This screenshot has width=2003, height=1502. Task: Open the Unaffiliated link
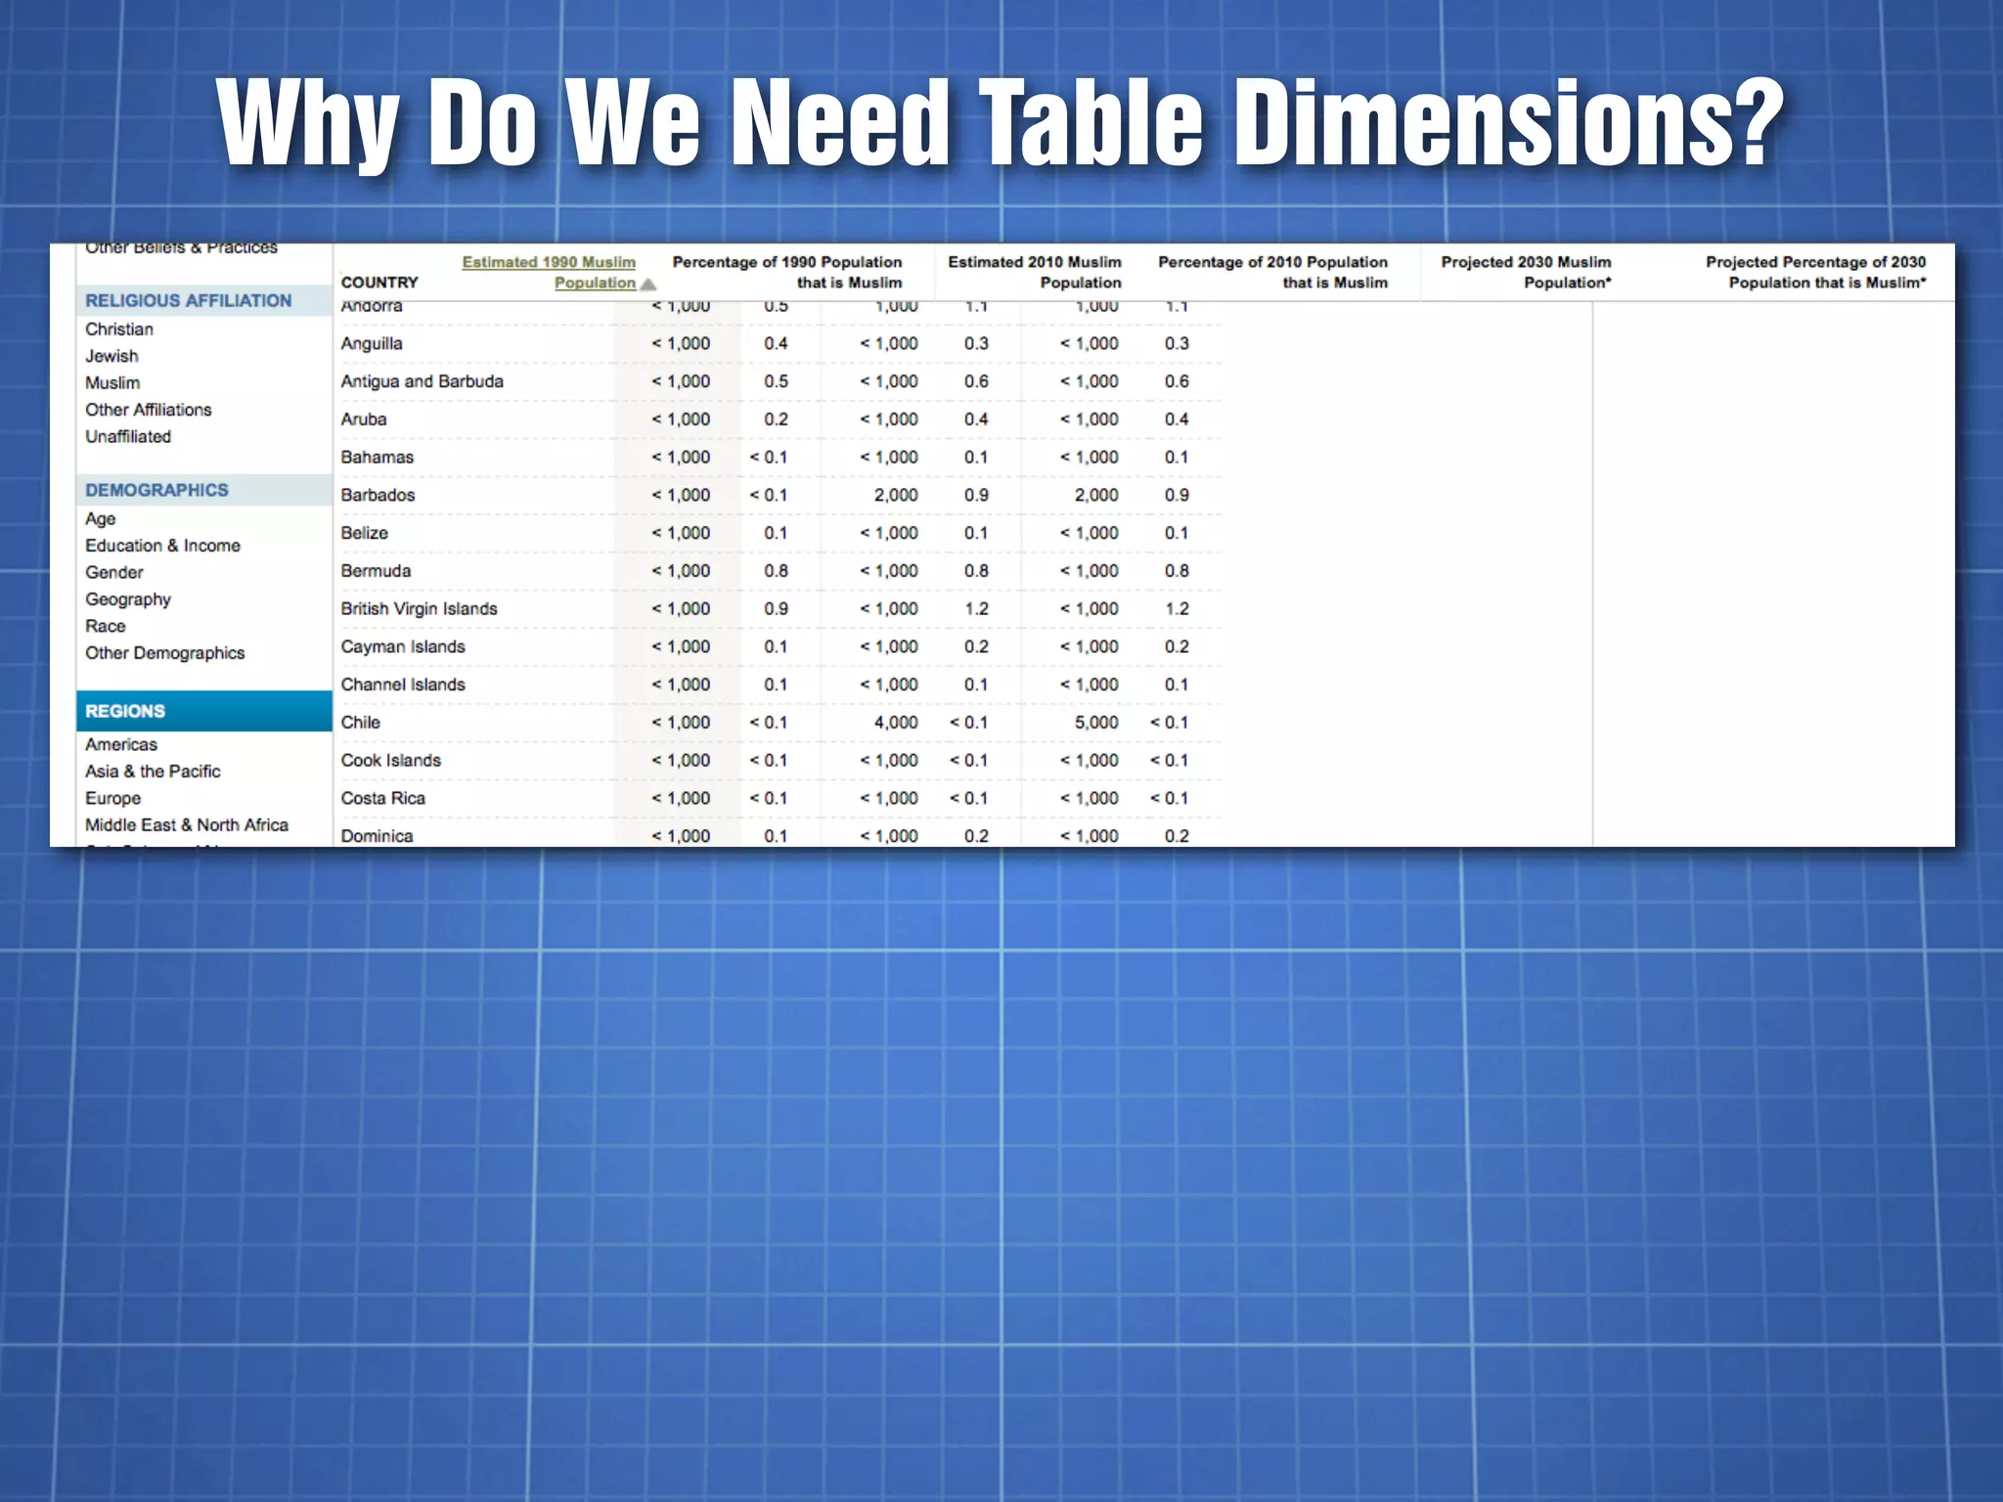pos(128,436)
